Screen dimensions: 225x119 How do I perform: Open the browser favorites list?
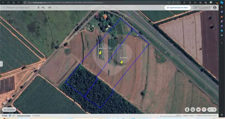click(x=195, y=2)
